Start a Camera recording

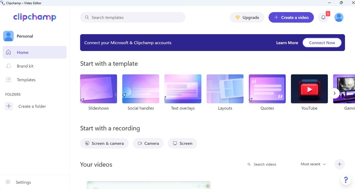148,143
